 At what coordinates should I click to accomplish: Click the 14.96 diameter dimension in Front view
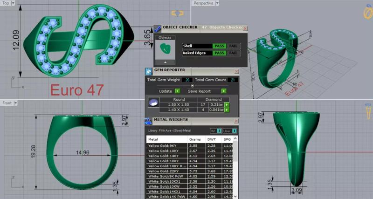pyautogui.click(x=83, y=152)
